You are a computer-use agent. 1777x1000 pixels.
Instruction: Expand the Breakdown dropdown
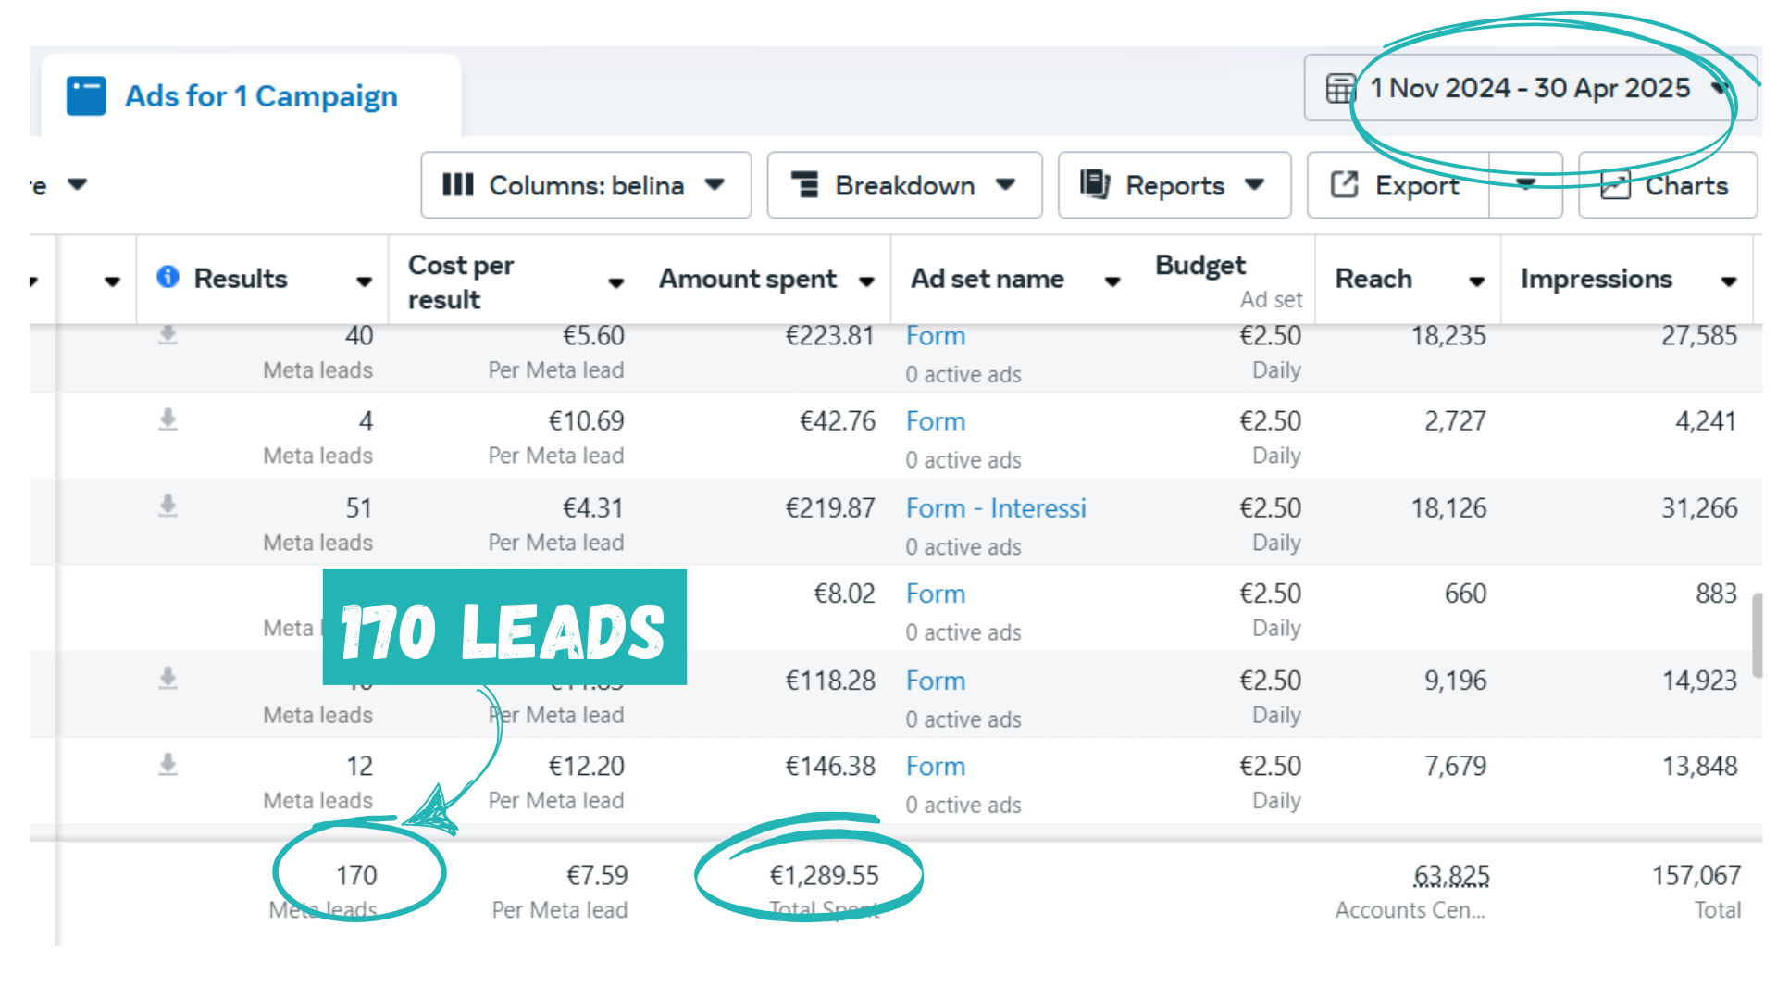pos(903,186)
